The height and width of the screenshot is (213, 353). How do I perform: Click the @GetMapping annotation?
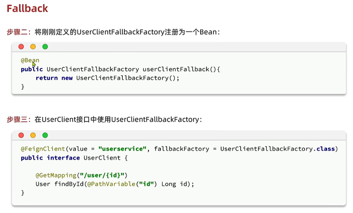click(x=56, y=175)
